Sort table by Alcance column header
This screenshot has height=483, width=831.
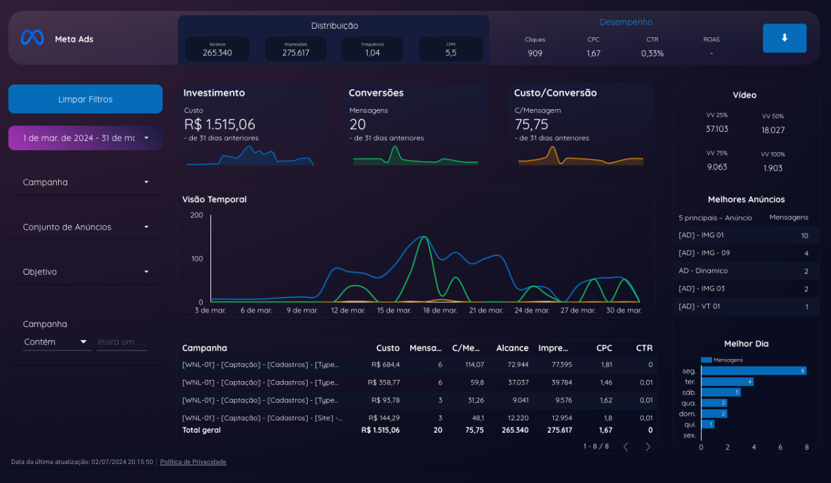[512, 348]
